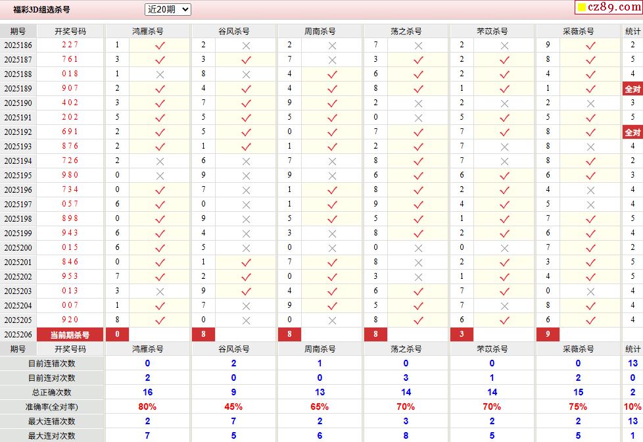This screenshot has height=442, width=643.
Task: Click 鸿雁 current kill number 0 in row 2025206
Action: (x=117, y=335)
